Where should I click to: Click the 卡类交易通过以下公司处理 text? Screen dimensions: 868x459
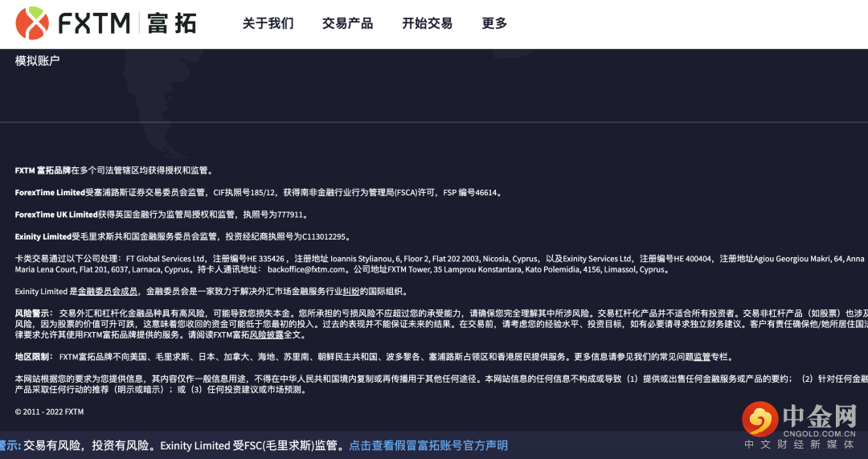[x=68, y=259]
